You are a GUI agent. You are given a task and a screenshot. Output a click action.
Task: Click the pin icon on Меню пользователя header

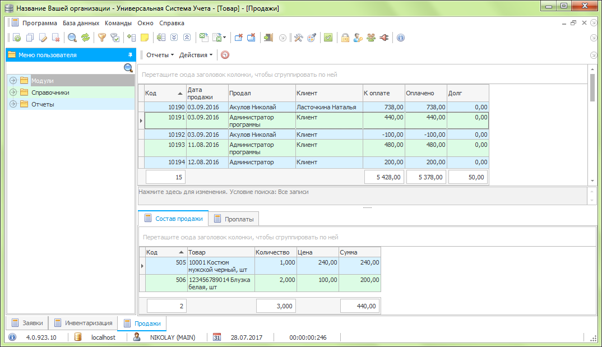pyautogui.click(x=130, y=55)
